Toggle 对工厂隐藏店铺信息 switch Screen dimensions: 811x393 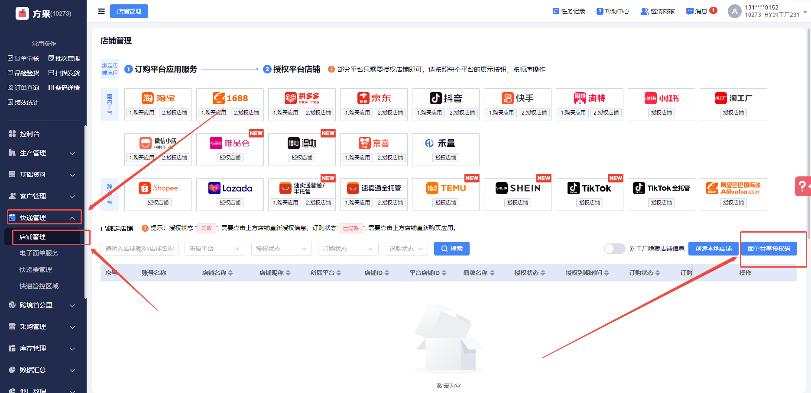[x=614, y=249]
